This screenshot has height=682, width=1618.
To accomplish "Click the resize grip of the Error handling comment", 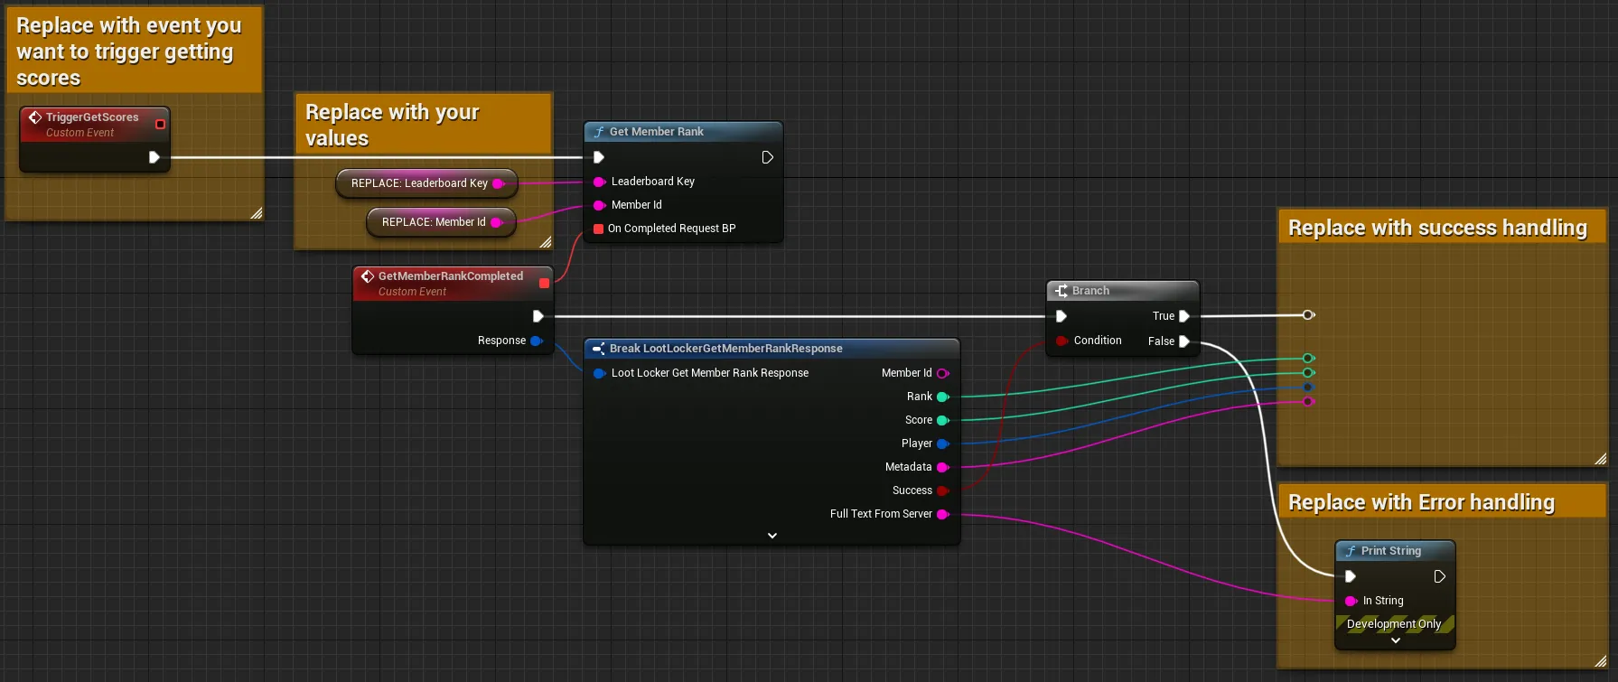I will [x=1600, y=661].
